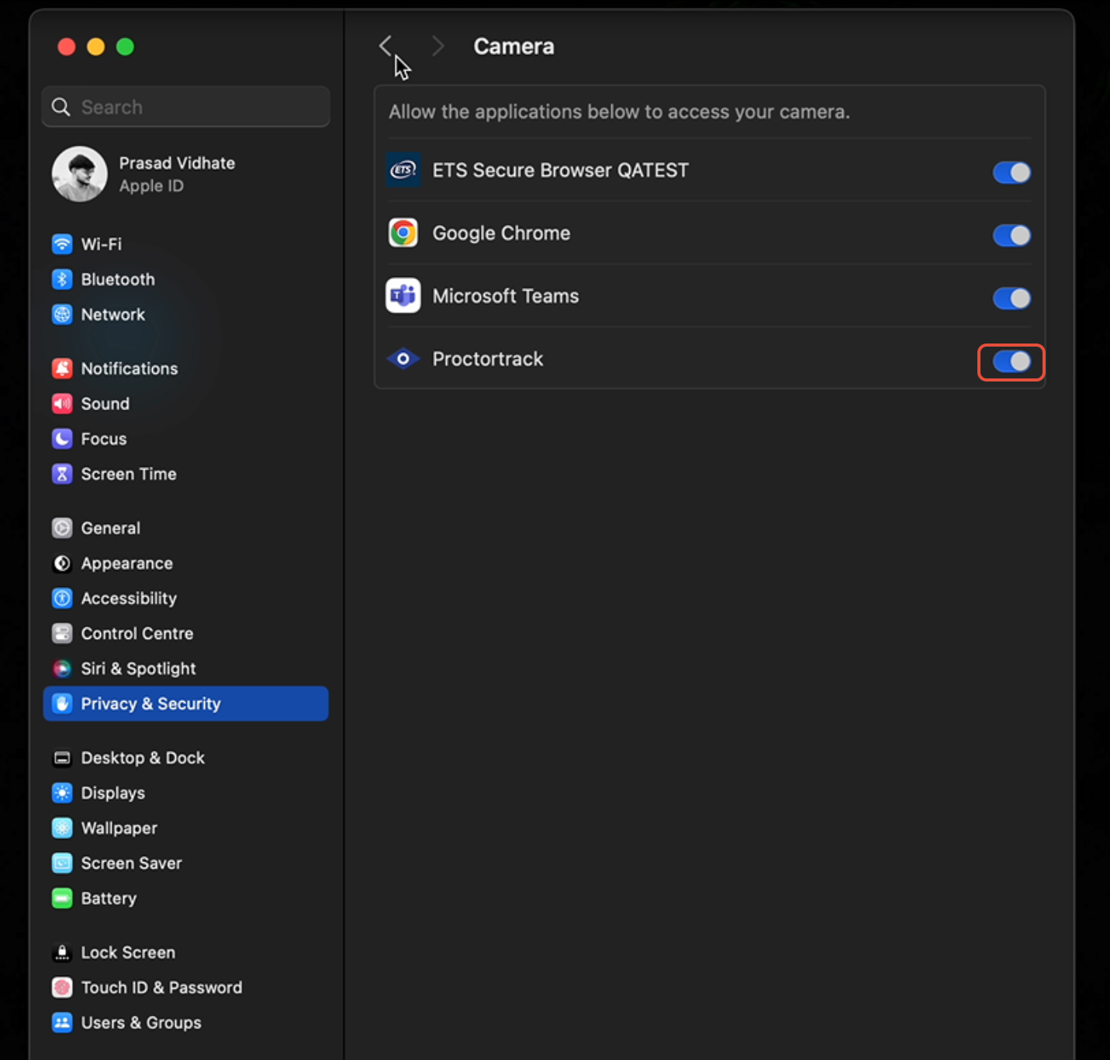Click the Google Chrome label

501,233
